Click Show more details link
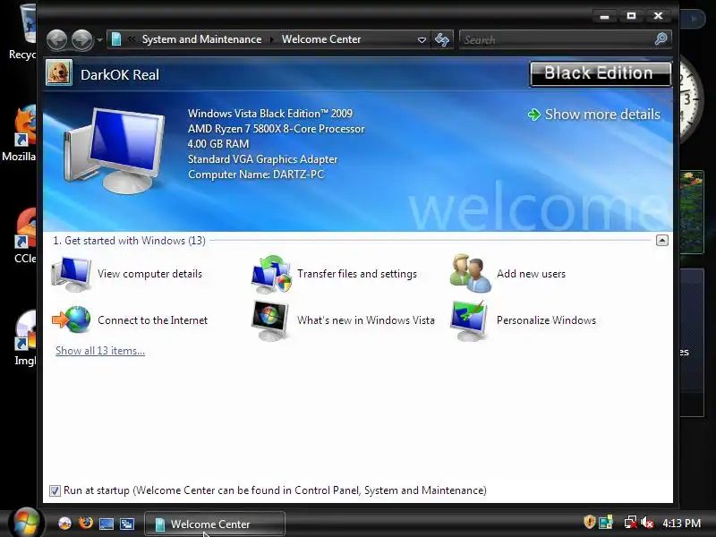The height and width of the screenshot is (537, 716). click(593, 115)
